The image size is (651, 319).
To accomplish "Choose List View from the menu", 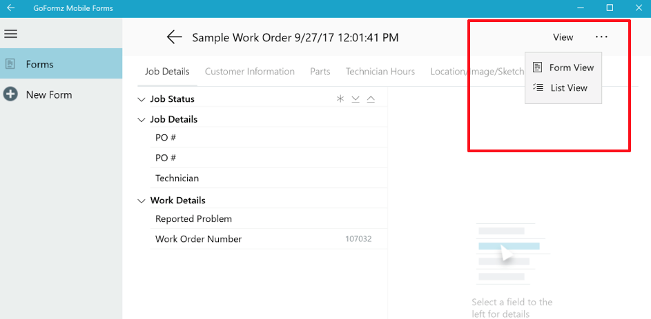I will [563, 88].
